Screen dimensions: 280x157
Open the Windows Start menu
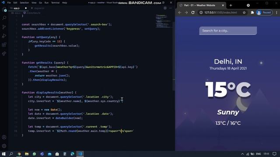tap(3, 154)
